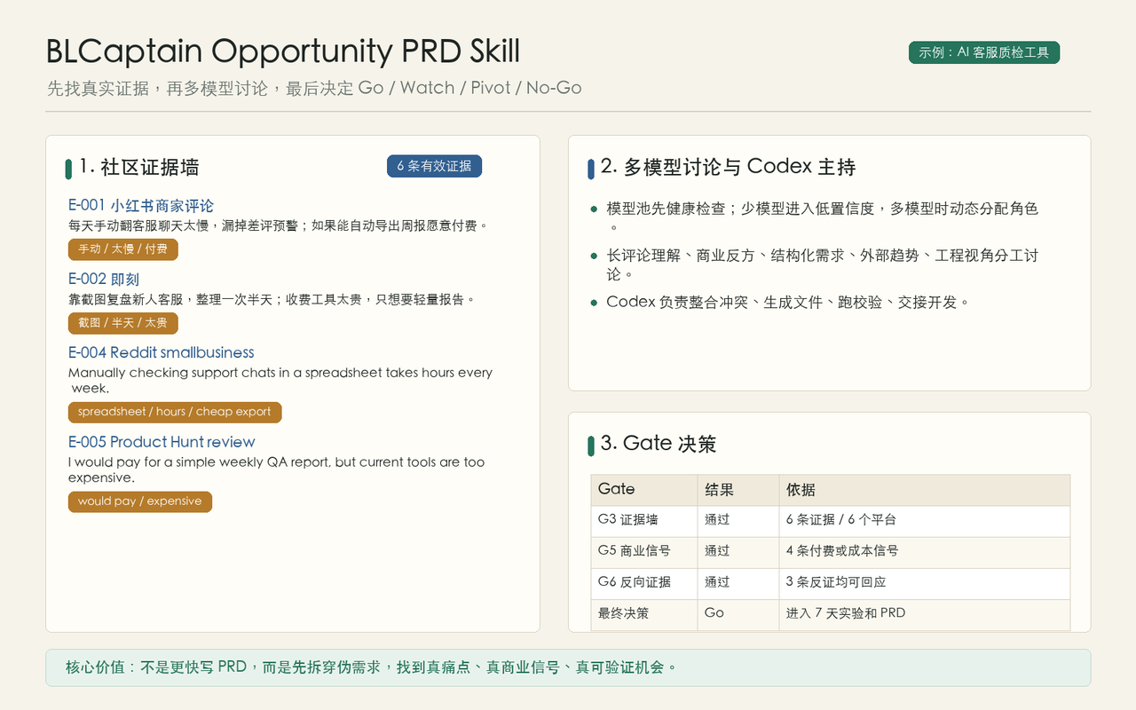The image size is (1136, 710).
Task: Click the 'G6 反向证据' table cell
Action: click(644, 583)
